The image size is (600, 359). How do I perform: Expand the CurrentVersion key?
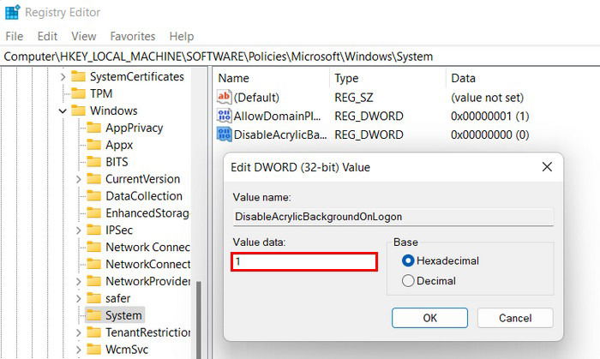click(79, 179)
